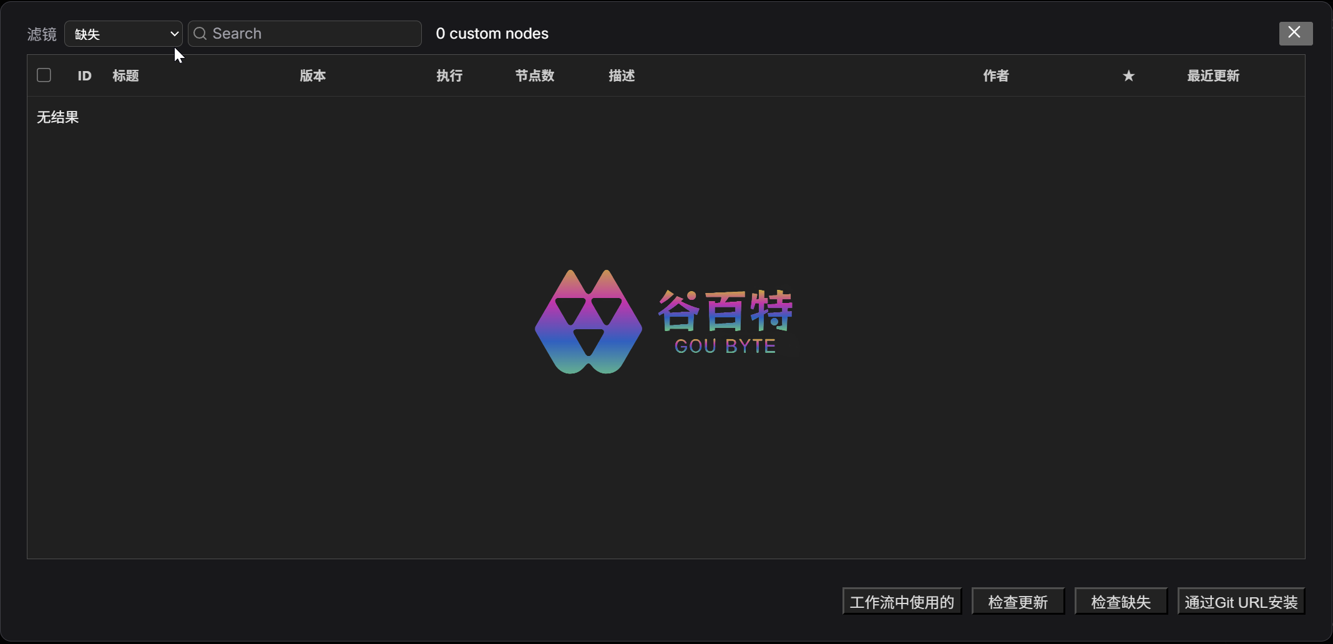The height and width of the screenshot is (644, 1333).
Task: Sort by the star rating column icon
Action: point(1128,76)
